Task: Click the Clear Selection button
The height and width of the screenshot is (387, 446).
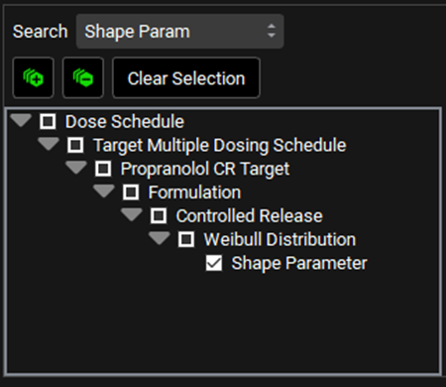Action: 186,77
